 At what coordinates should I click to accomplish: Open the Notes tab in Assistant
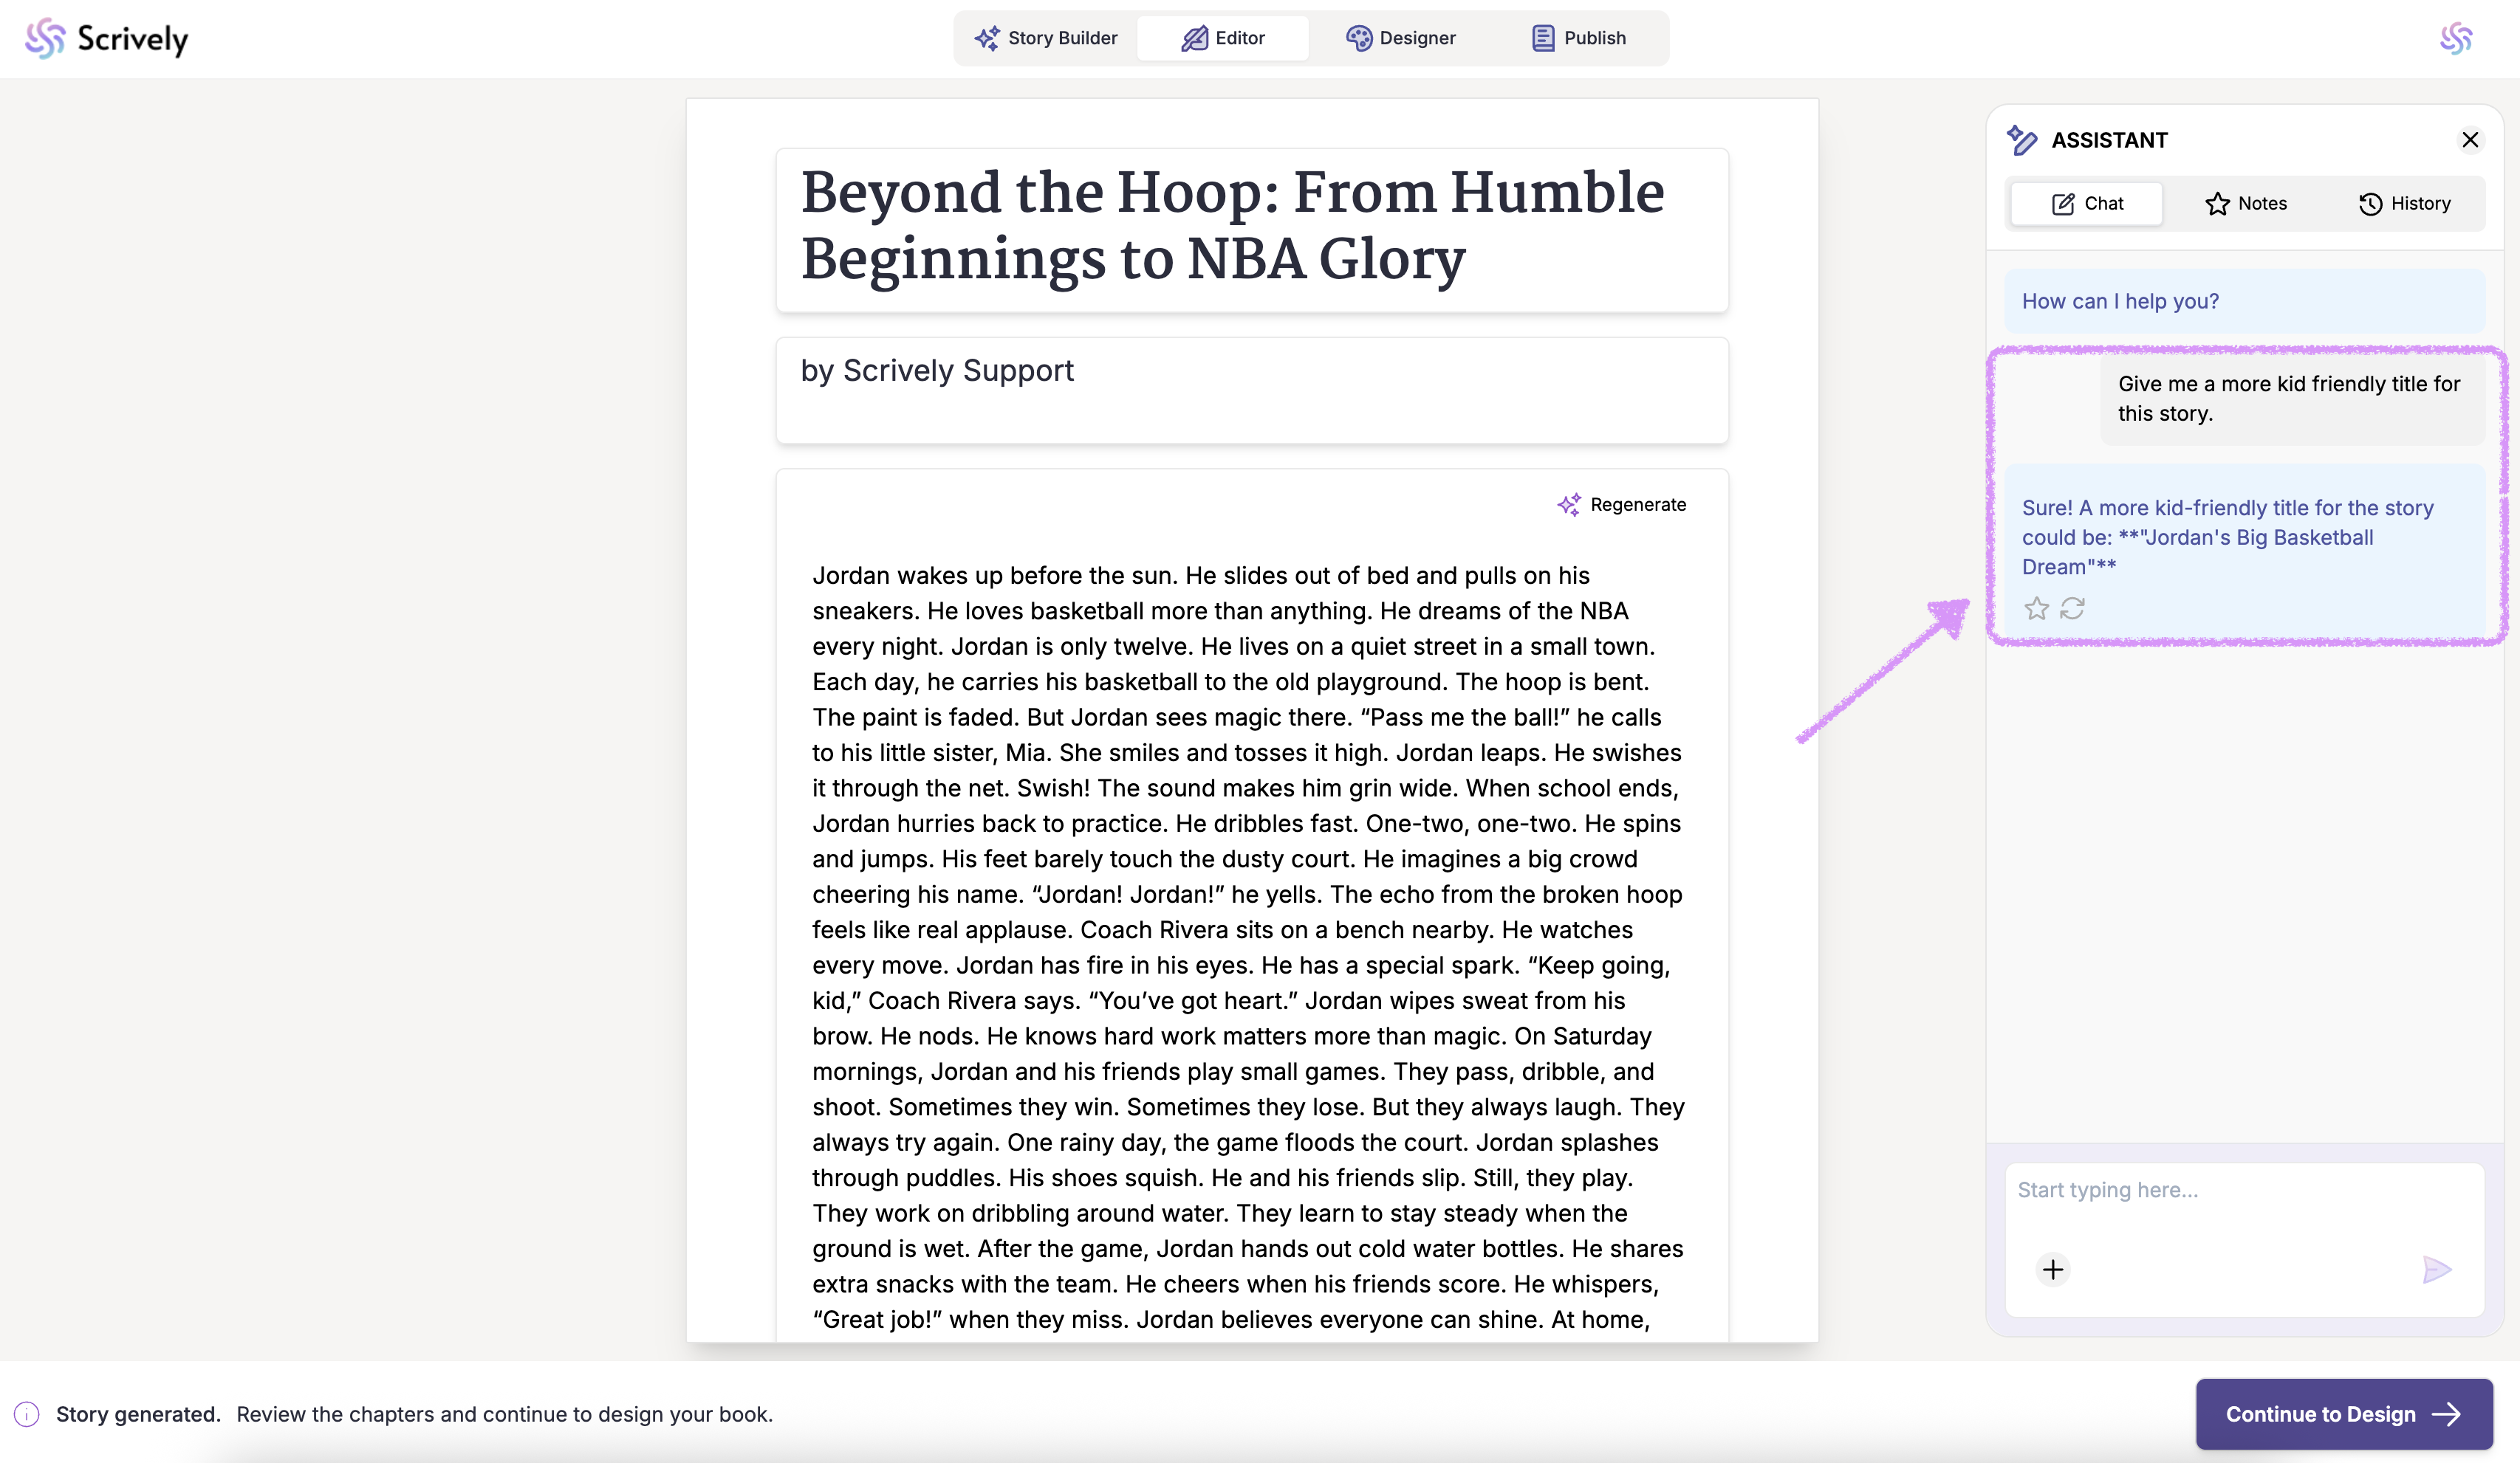2245,204
